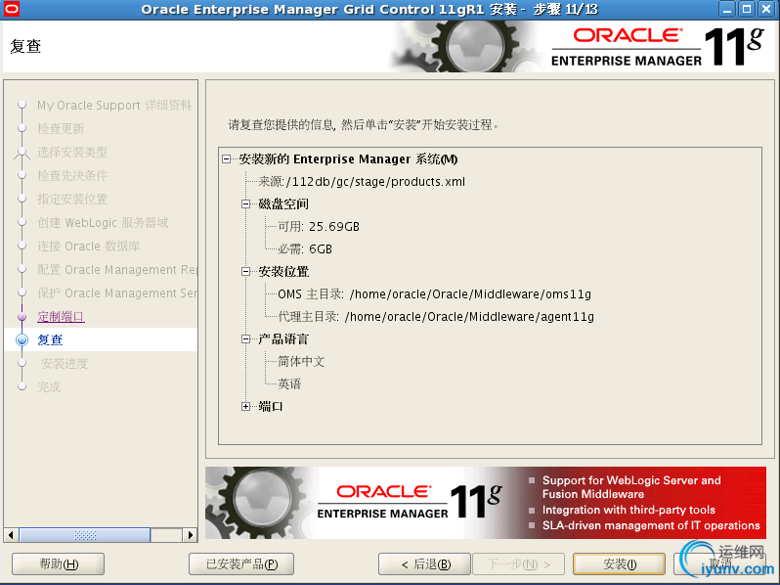Select the 必需: 6GB row

(x=304, y=249)
